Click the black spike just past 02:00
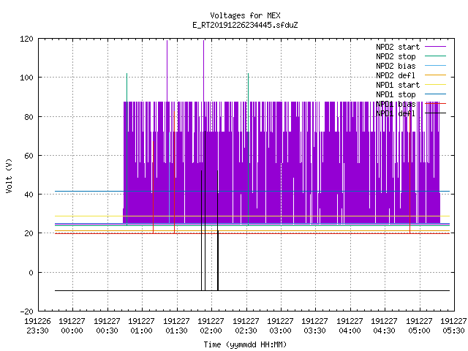The image size is (468, 351). click(x=218, y=230)
